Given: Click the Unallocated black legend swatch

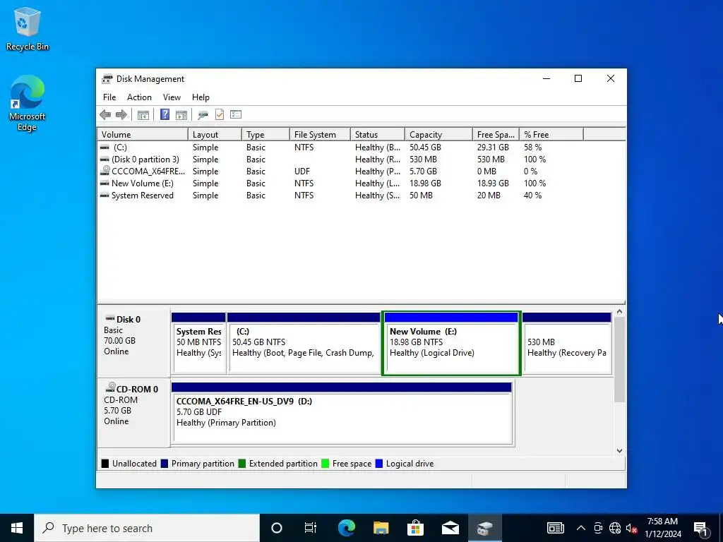Looking at the screenshot, I should (105, 464).
